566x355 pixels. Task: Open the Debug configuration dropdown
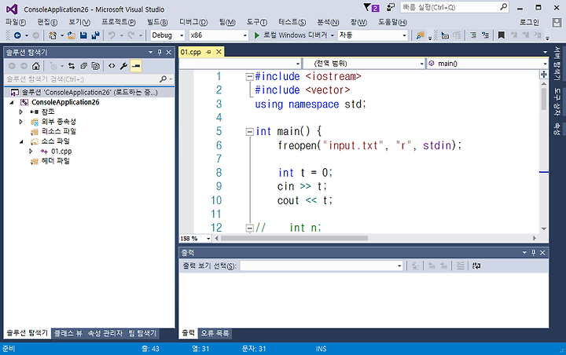167,35
